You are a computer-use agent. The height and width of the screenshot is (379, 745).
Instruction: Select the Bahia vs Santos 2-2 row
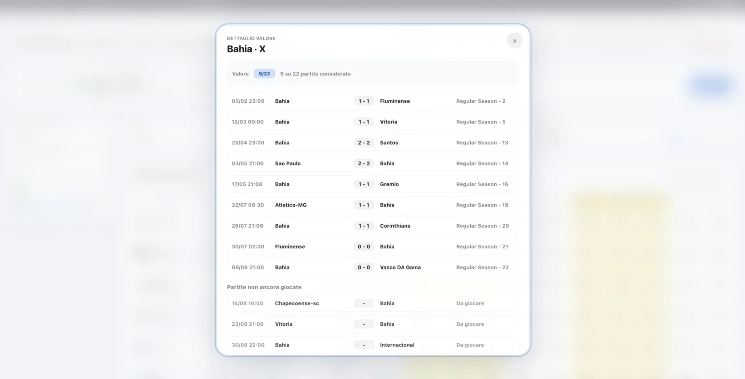373,143
